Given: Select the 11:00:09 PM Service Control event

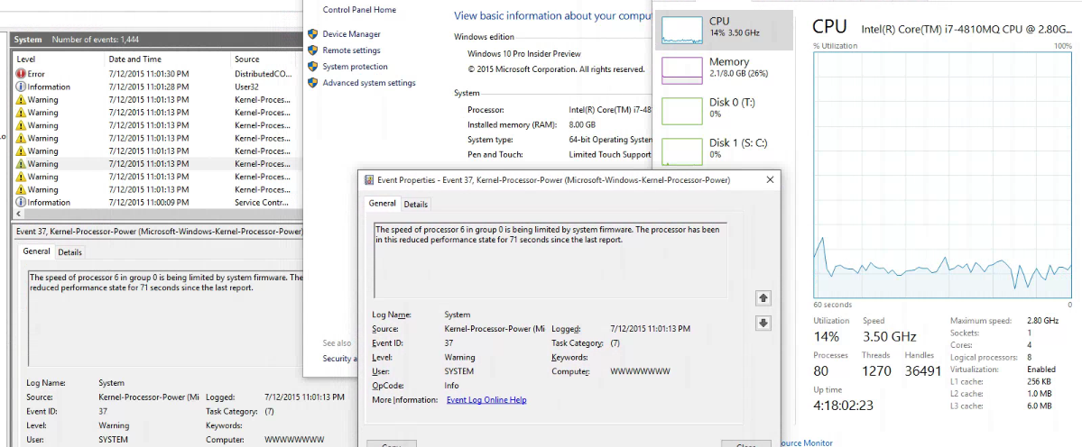Looking at the screenshot, I should 157,203.
